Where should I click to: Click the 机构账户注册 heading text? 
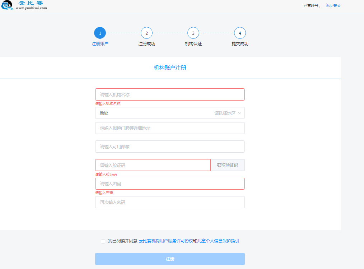pos(170,68)
